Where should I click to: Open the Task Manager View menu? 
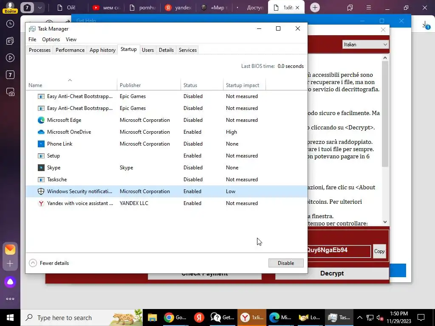[71, 39]
